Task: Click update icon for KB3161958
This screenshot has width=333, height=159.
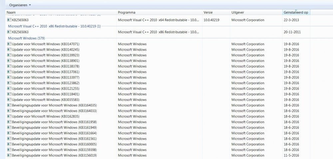Action: click(9, 122)
